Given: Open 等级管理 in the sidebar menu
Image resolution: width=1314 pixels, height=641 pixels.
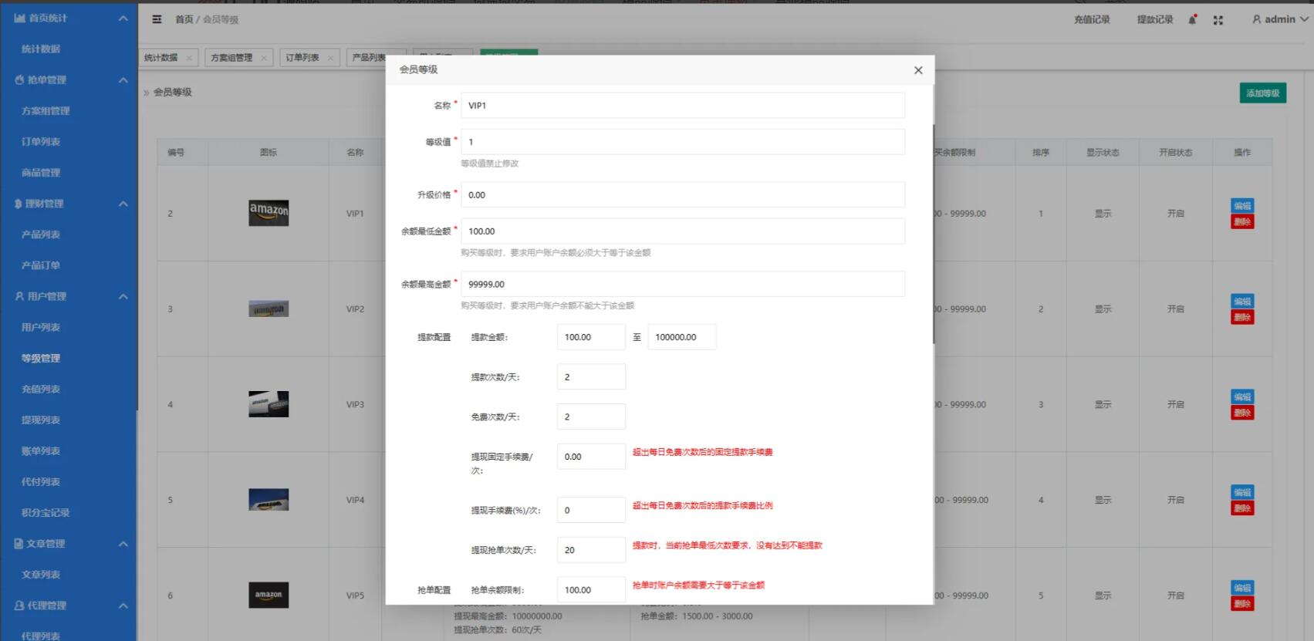Looking at the screenshot, I should coord(41,358).
